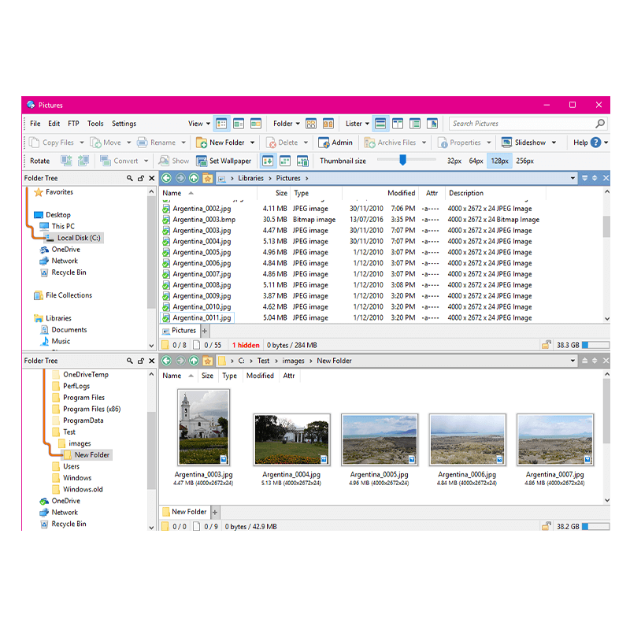Select the Pictures folder tab
Image resolution: width=630 pixels, height=630 pixels.
[183, 331]
